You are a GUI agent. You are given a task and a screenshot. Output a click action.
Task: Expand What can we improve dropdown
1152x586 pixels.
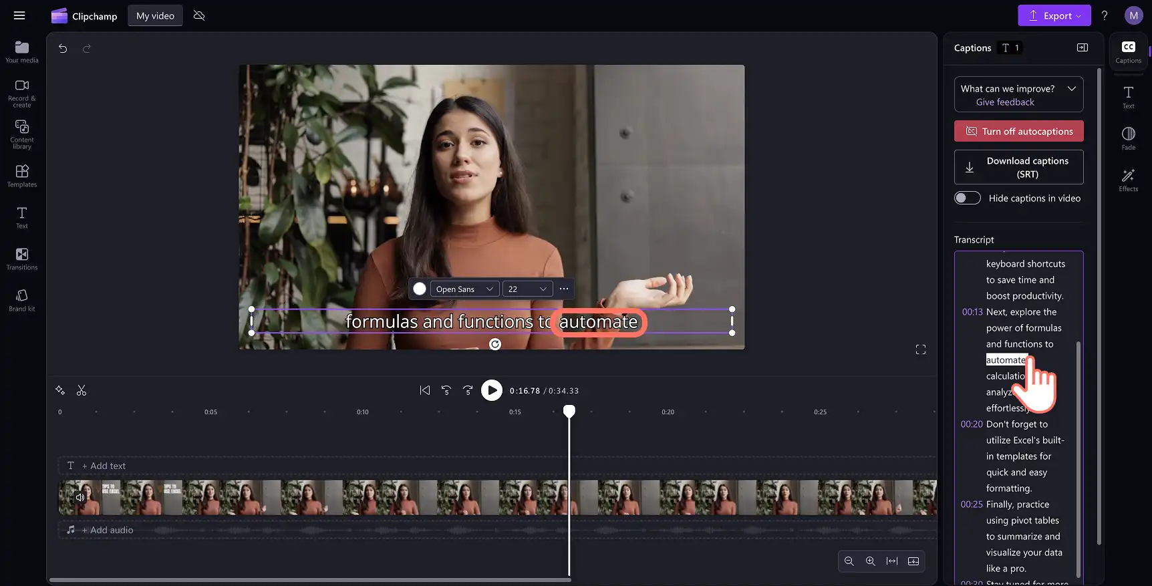(x=1072, y=88)
